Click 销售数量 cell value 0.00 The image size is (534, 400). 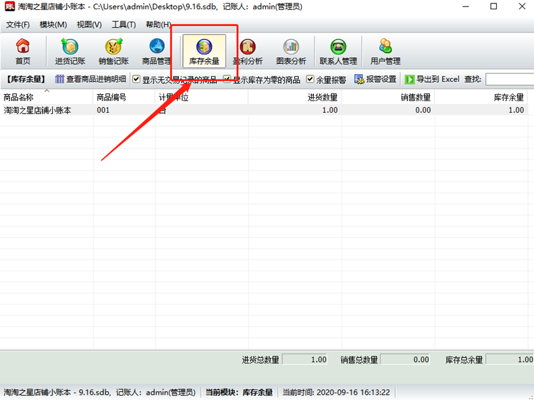point(423,110)
